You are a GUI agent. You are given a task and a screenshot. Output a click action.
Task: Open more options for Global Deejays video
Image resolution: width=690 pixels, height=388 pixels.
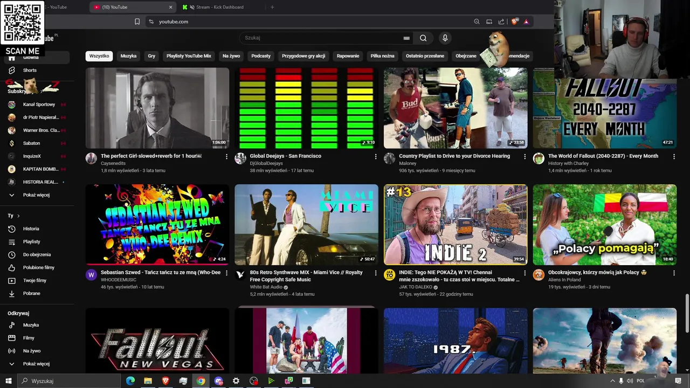pos(376,156)
